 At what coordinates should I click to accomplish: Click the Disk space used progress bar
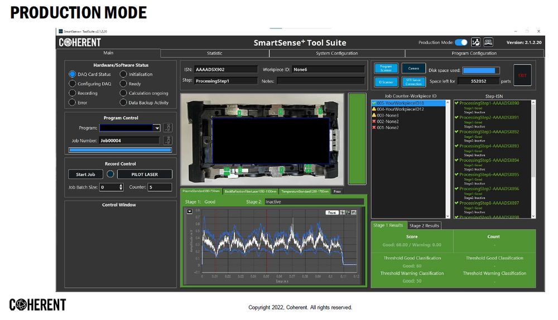click(481, 70)
